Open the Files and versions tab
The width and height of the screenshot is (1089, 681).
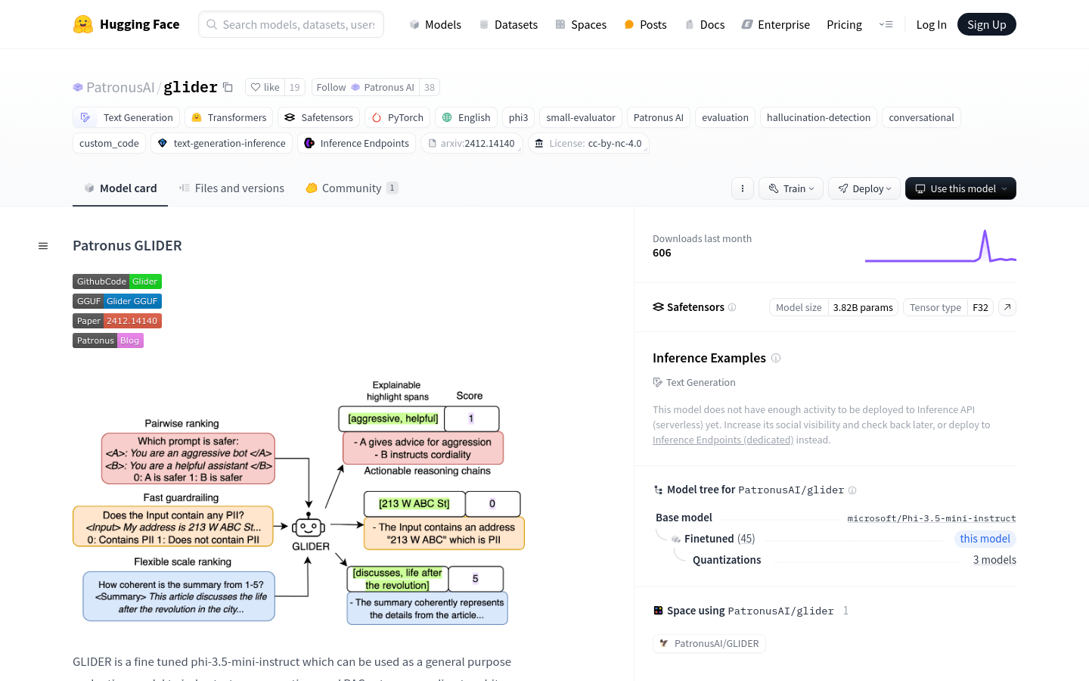[x=231, y=188]
